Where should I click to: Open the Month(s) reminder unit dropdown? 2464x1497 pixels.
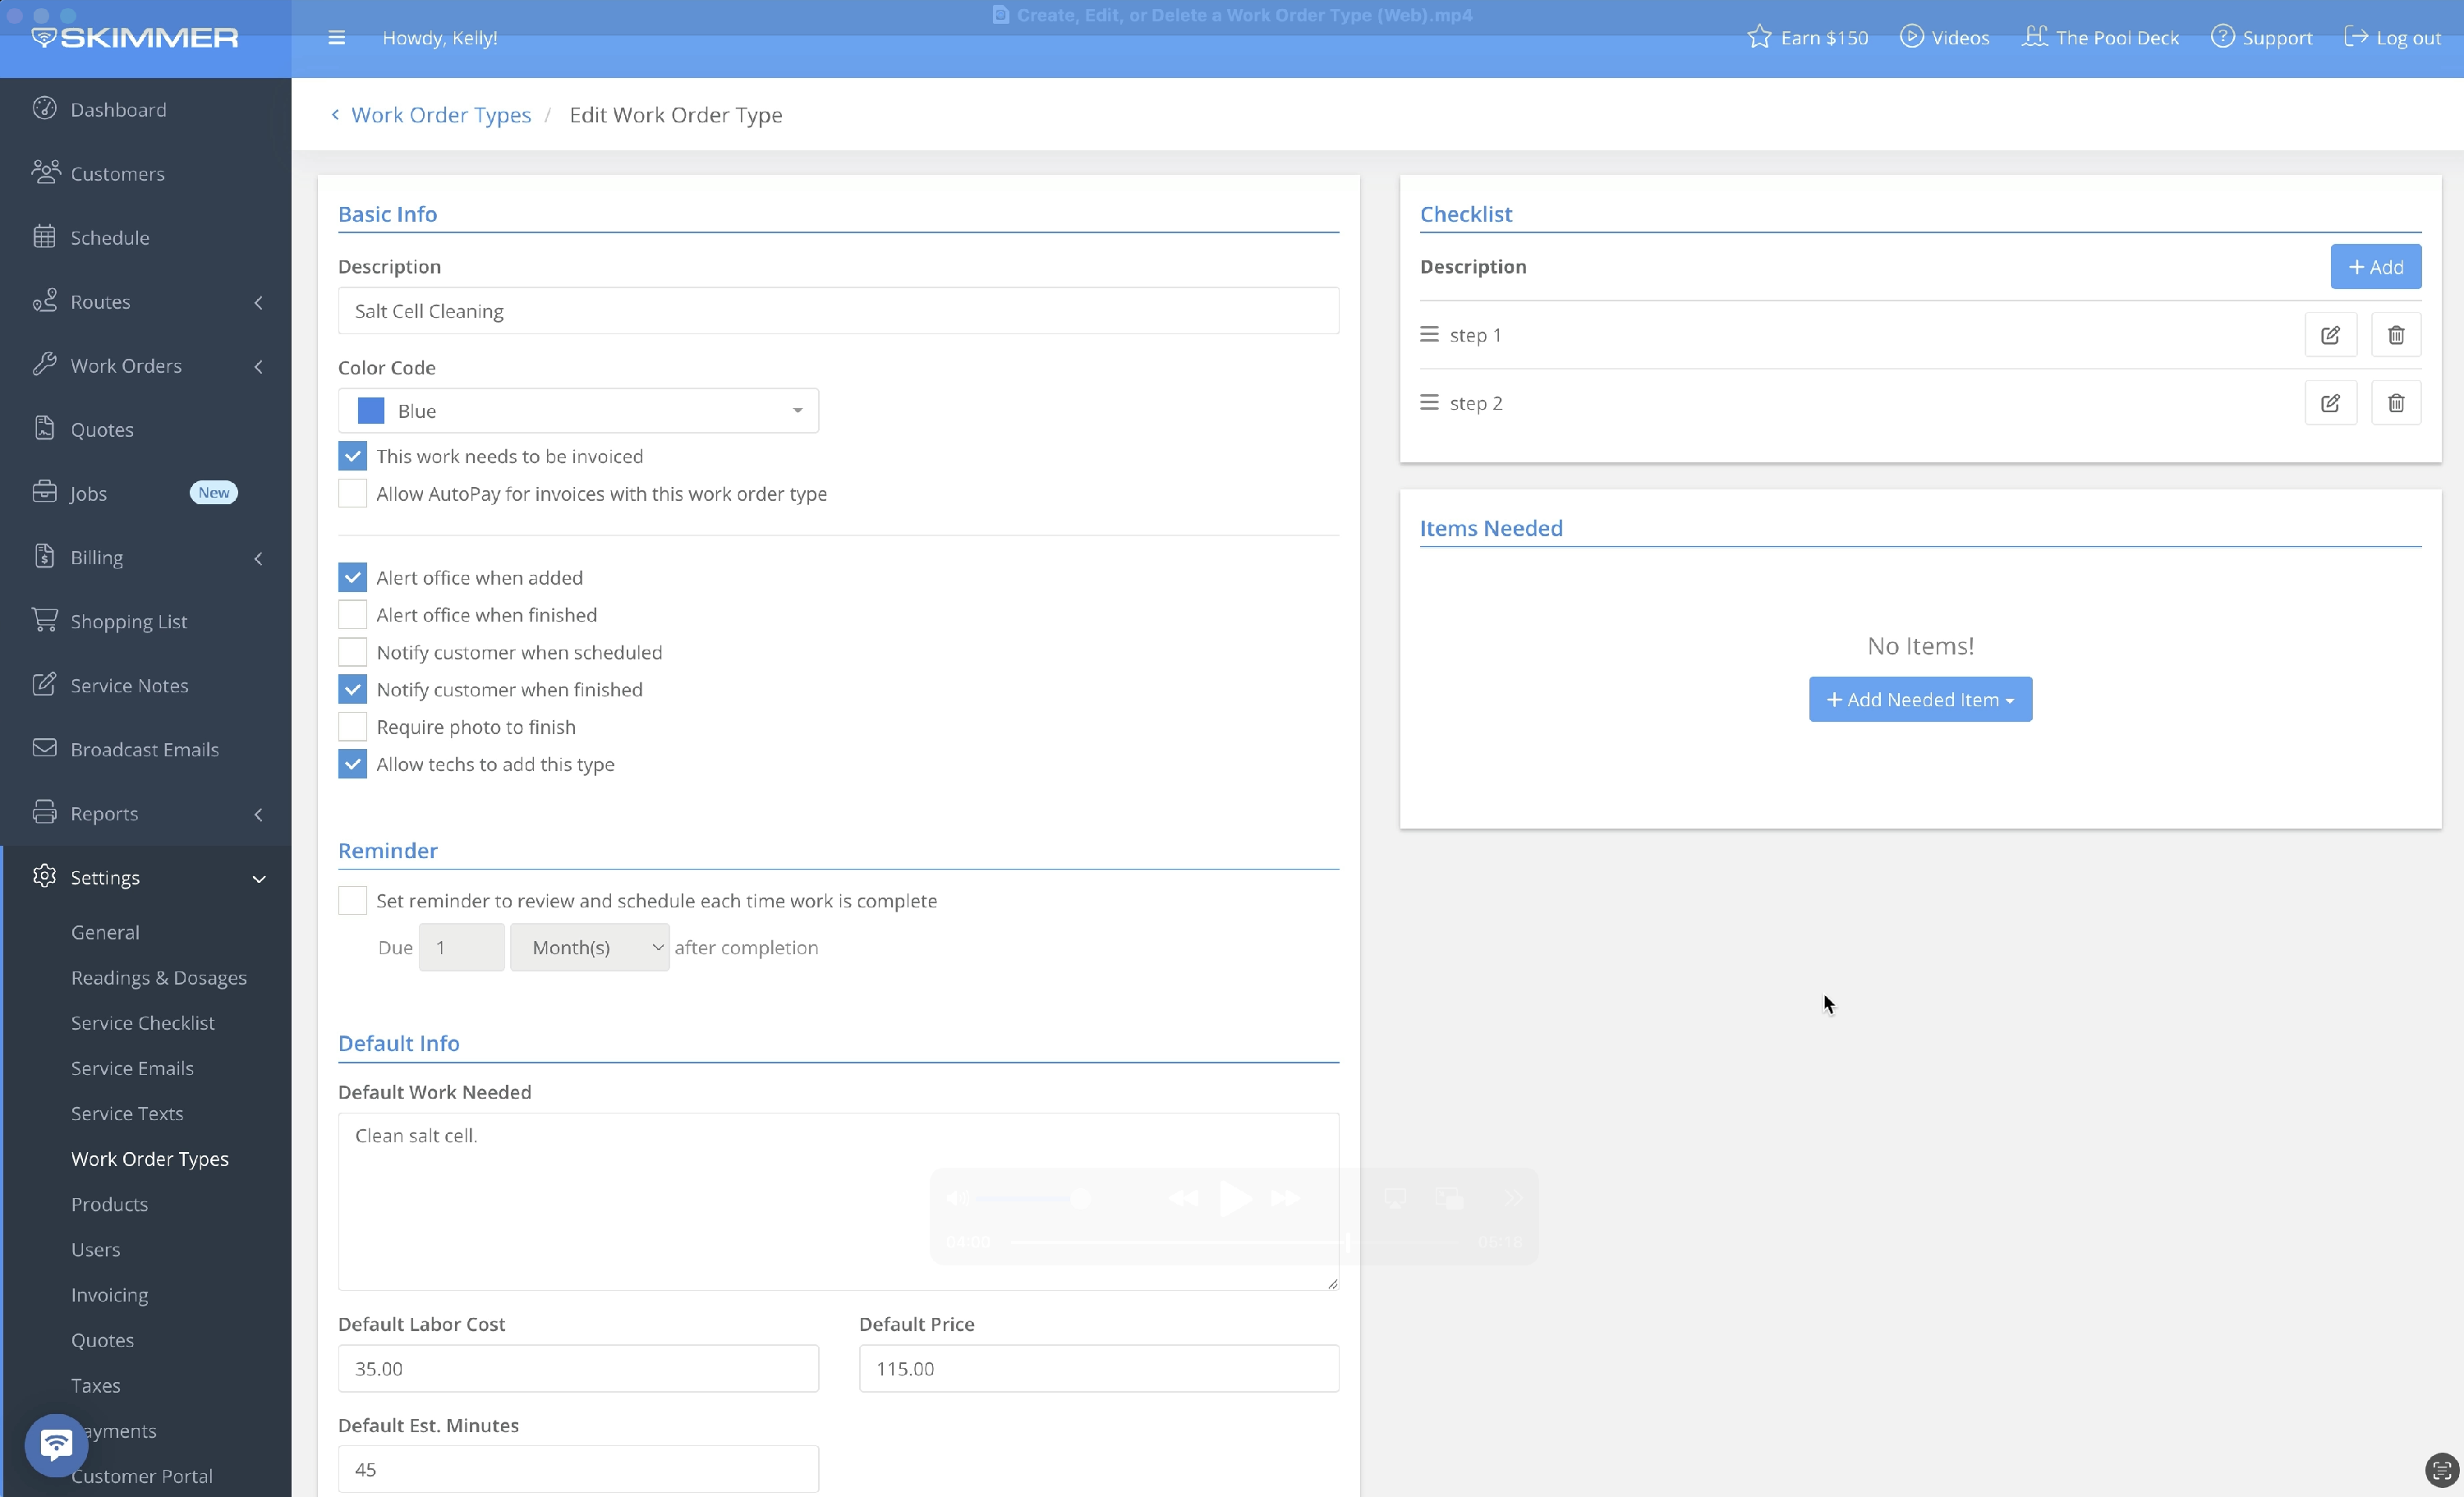(589, 947)
